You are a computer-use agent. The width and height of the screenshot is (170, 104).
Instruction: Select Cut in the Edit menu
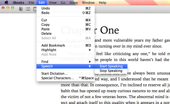[66, 20]
